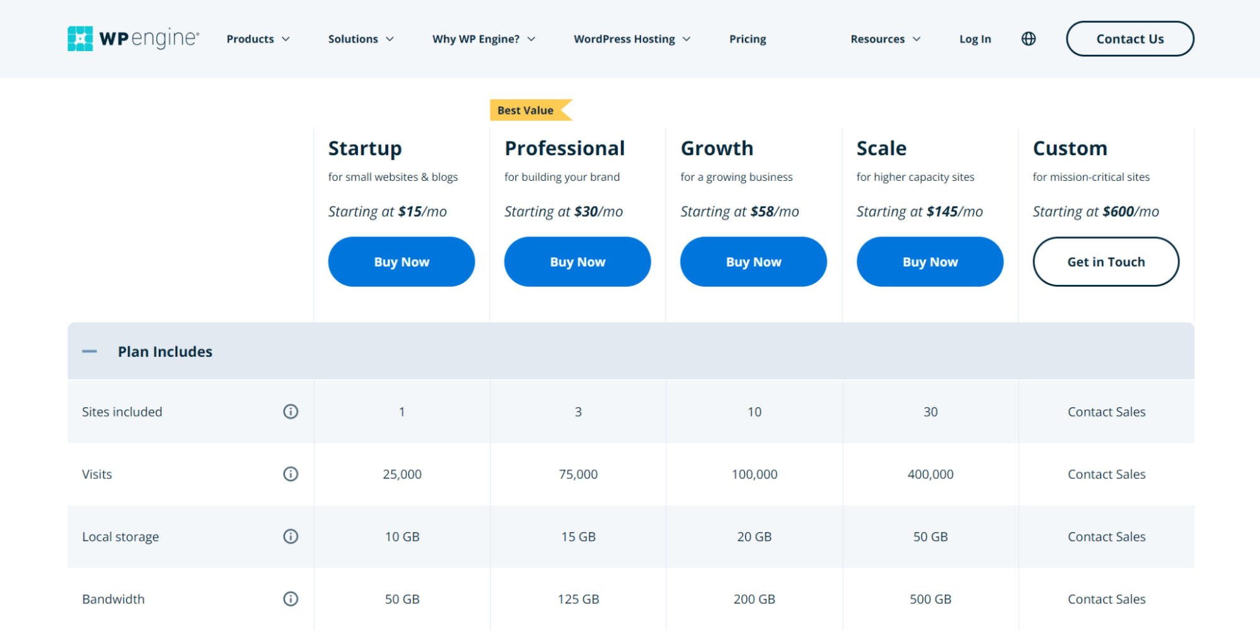Buy the Startup plan
Image resolution: width=1260 pixels, height=631 pixels.
[x=402, y=262]
